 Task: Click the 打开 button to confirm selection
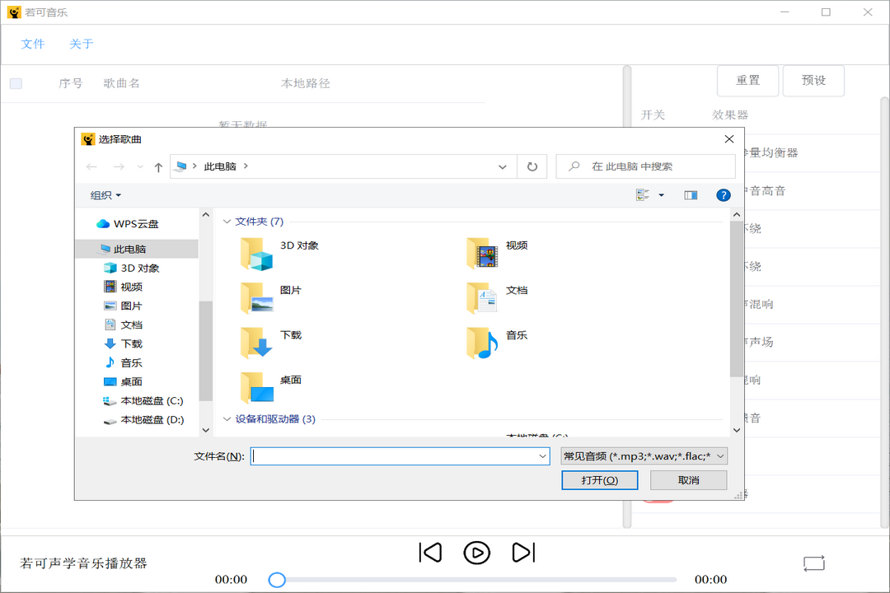[x=599, y=479]
